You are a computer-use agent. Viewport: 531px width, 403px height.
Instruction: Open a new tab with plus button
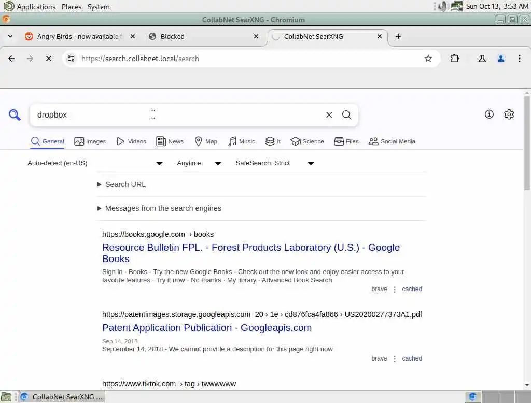click(398, 36)
